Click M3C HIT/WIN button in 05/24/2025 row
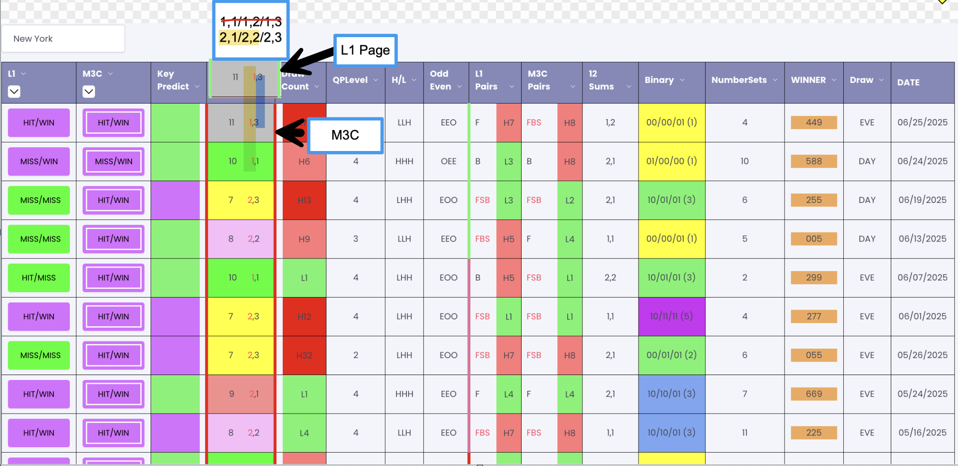Screen dimensions: 958x466 tap(113, 394)
